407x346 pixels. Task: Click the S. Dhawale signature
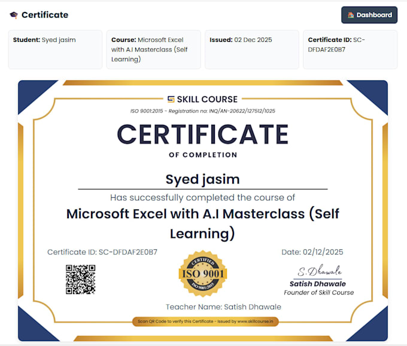click(x=319, y=271)
